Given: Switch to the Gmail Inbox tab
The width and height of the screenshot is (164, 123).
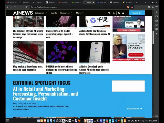Looking at the screenshot, I should point(12,2).
